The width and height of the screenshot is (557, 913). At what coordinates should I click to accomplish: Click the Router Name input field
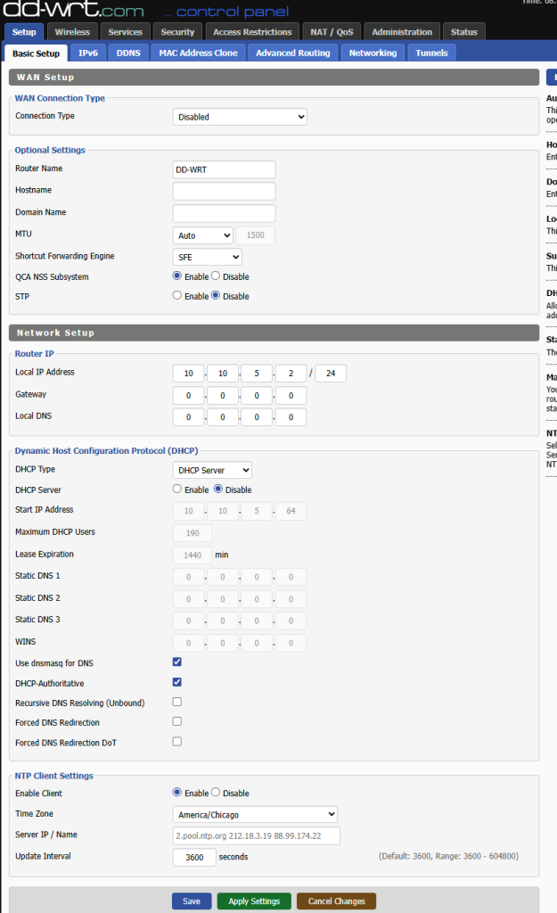pos(224,169)
